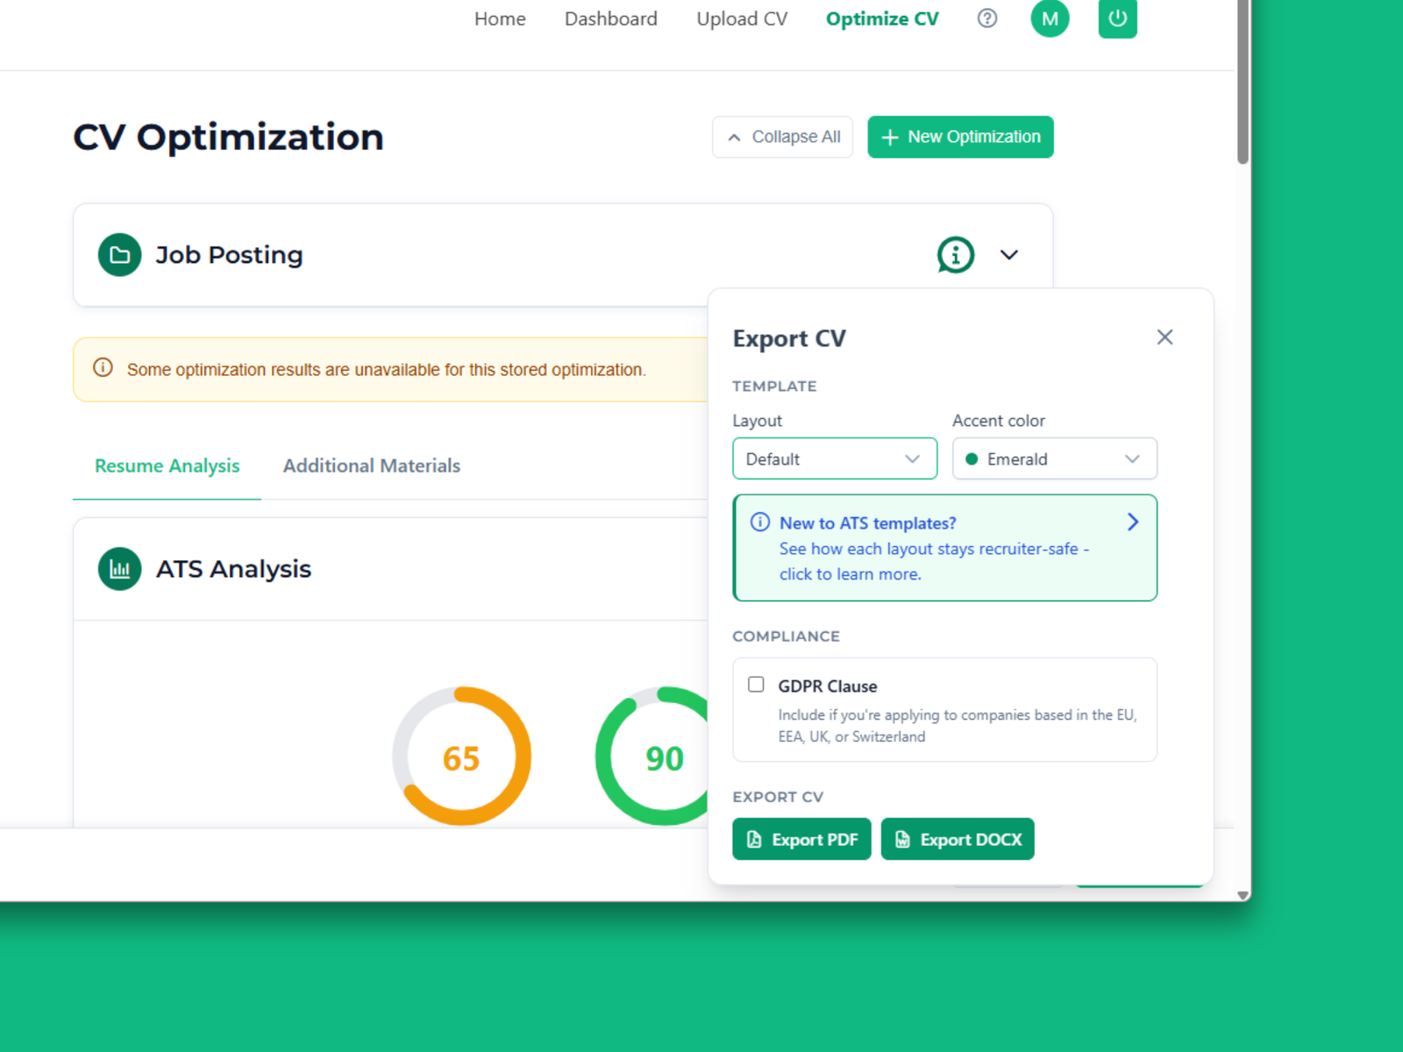This screenshot has height=1052, width=1403.
Task: Click the CV Optimization page heading
Action: pos(228,138)
